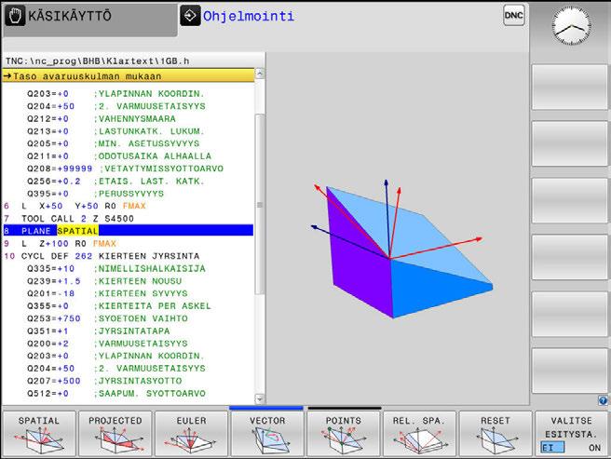Click the Q512=+0 SAAPUM. SYOTTOARVO parameter
Image resolution: width=611 pixels, height=459 pixels.
(x=116, y=393)
